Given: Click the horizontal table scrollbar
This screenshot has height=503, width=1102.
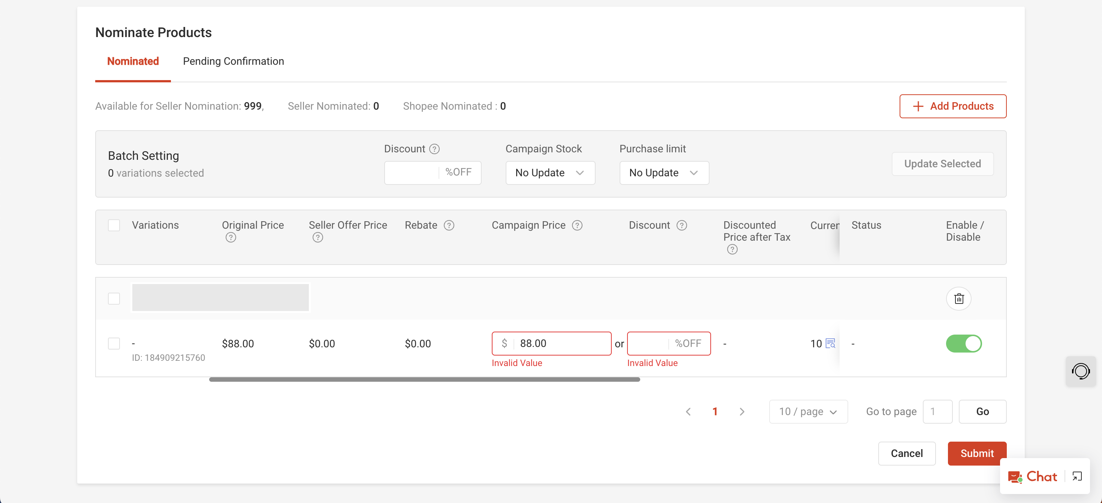Looking at the screenshot, I should (424, 379).
